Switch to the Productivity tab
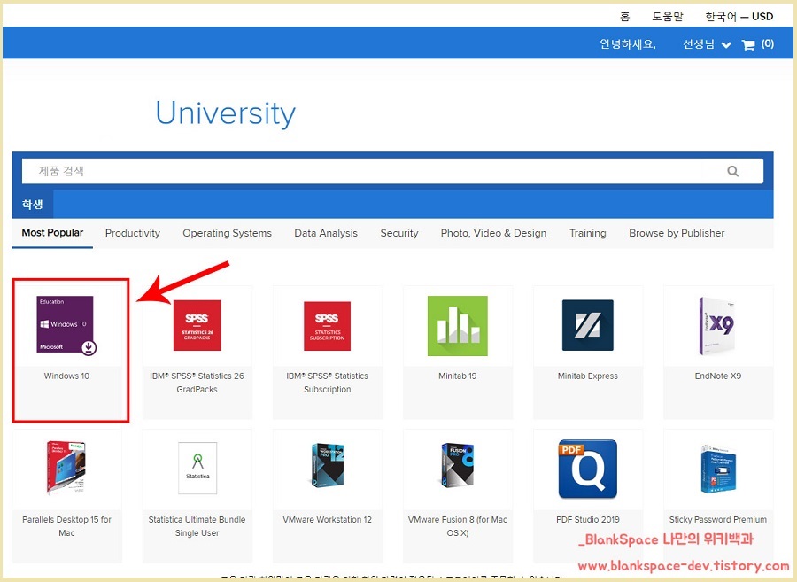The image size is (797, 582). [x=133, y=233]
